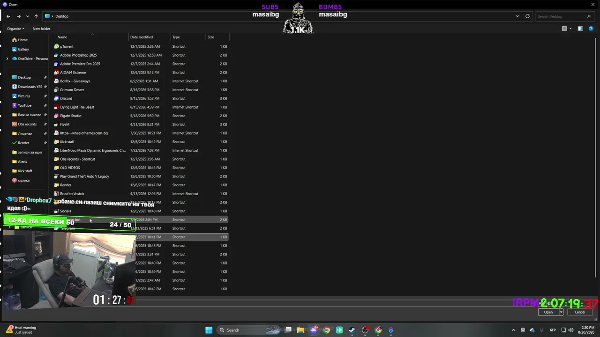Click the search magnifier icon
This screenshot has height=337, width=600.
tap(589, 16)
